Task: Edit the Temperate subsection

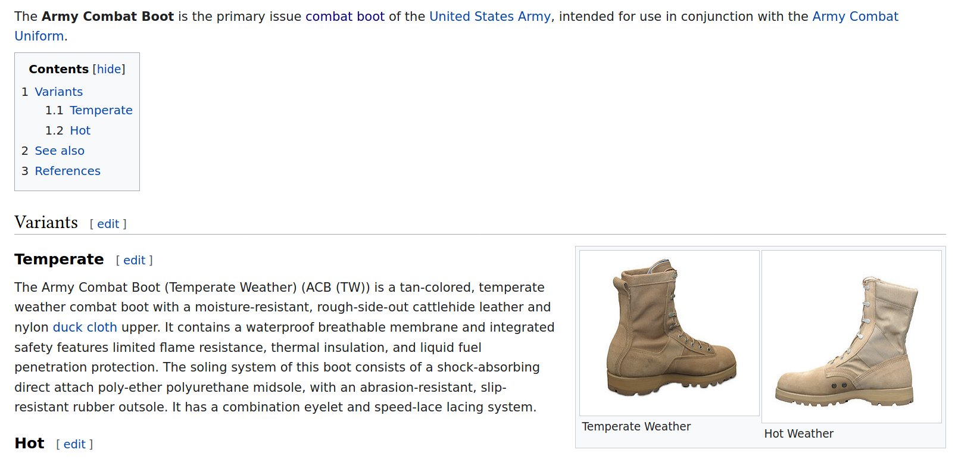Action: pyautogui.click(x=134, y=260)
